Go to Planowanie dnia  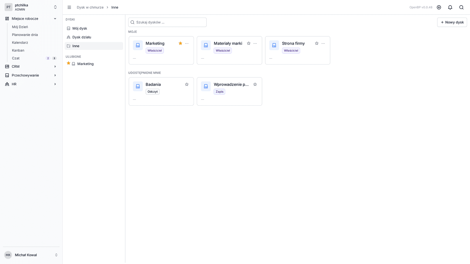pos(25,35)
